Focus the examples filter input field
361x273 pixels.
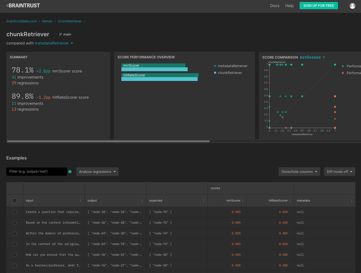[x=37, y=172]
